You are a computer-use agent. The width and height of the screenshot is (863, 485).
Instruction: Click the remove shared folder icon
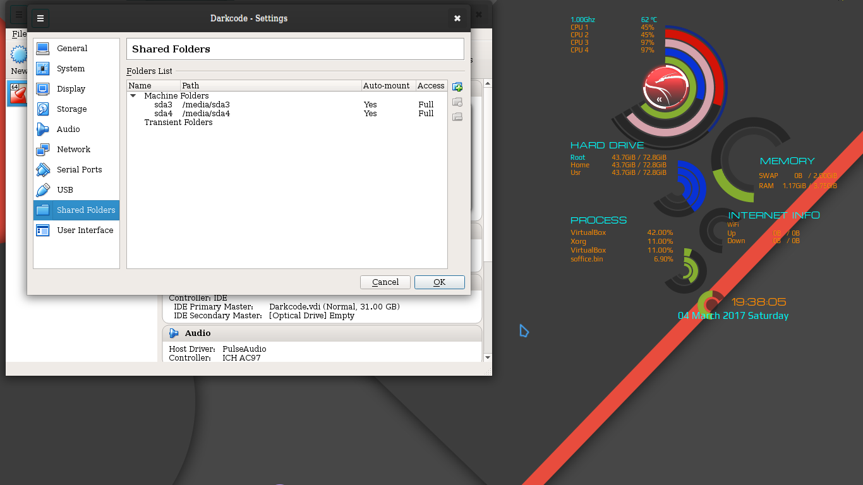coord(457,116)
